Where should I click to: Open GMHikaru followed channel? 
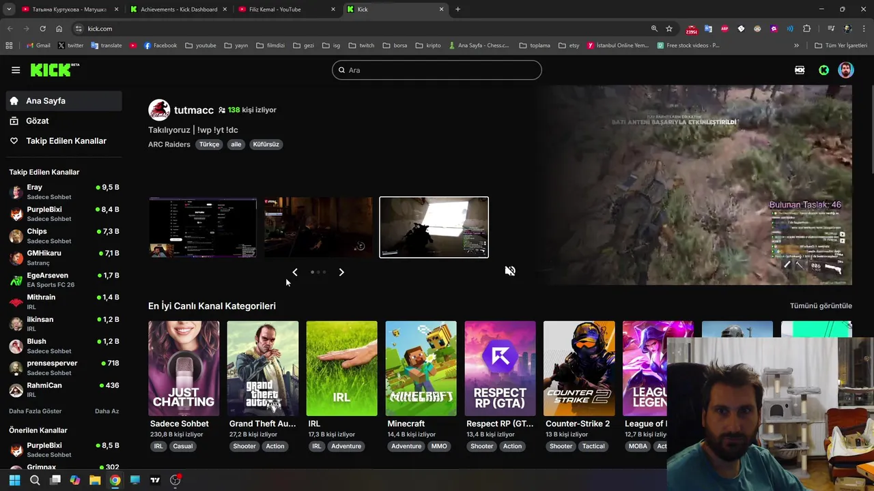point(64,258)
